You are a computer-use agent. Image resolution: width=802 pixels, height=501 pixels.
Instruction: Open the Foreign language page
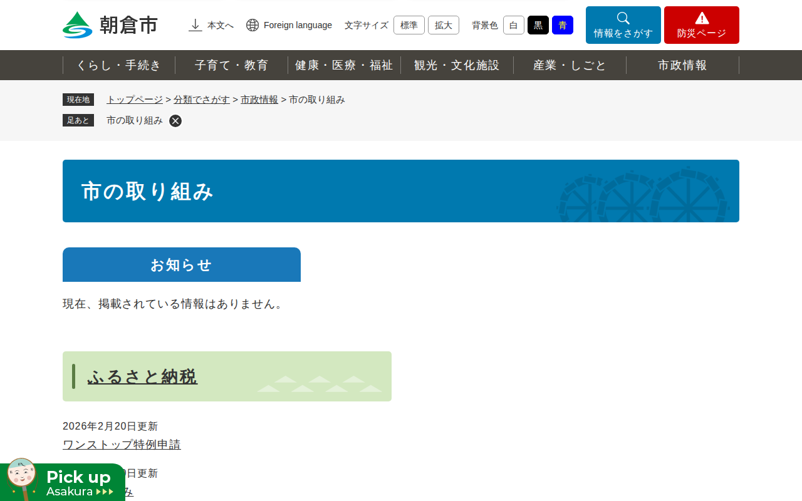click(x=289, y=25)
